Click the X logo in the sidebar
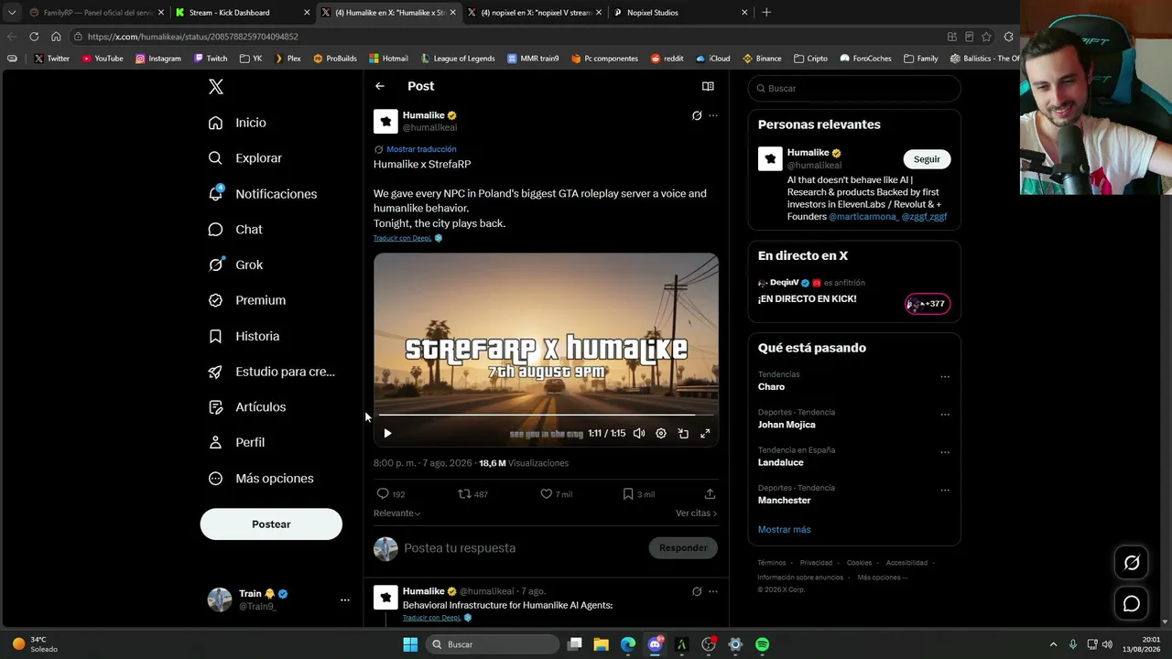This screenshot has height=659, width=1172. 215,87
